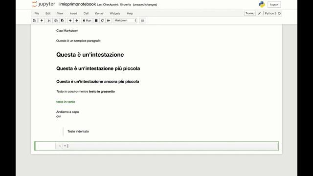The width and height of the screenshot is (313, 176).
Task: Interrupt the kernel with the stop icon
Action: 96,21
